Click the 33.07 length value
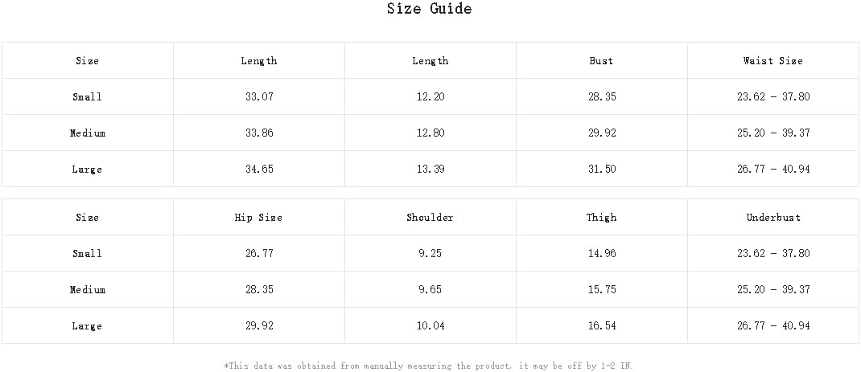Screen dimensions: 861x372 pyautogui.click(x=259, y=97)
